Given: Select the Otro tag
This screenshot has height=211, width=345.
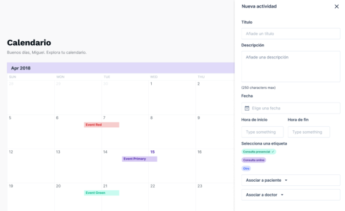Looking at the screenshot, I should [x=246, y=169].
